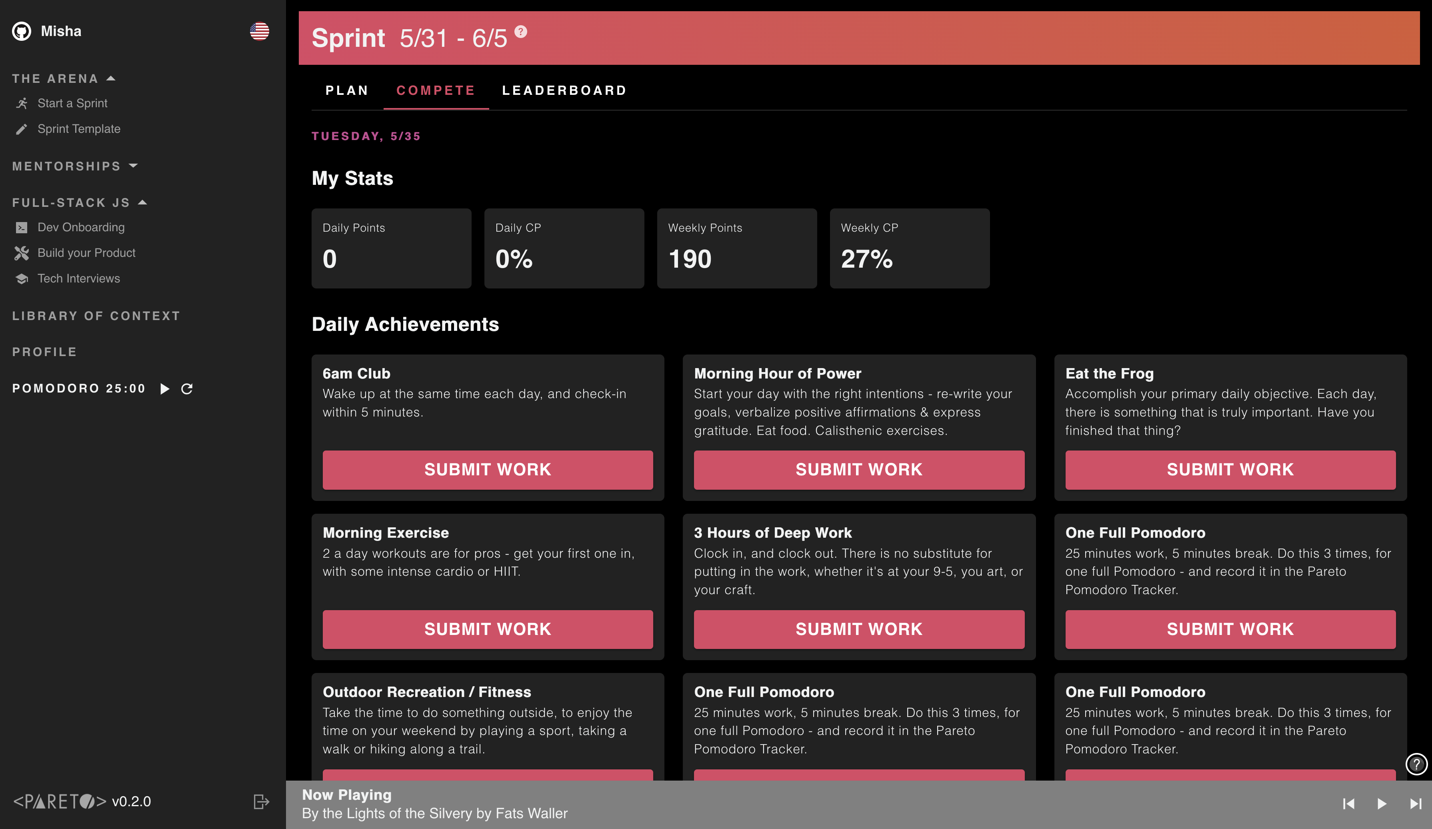Click the US flag language icon
This screenshot has width=1432, height=829.
click(x=259, y=31)
